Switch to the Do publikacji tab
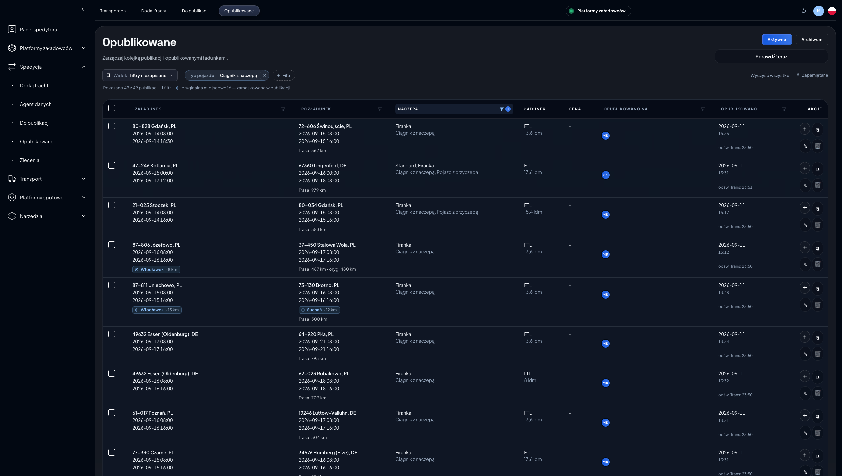 [195, 11]
